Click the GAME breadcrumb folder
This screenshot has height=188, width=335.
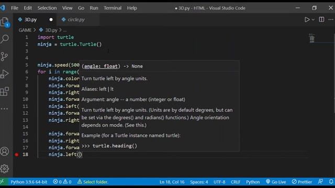(25, 30)
